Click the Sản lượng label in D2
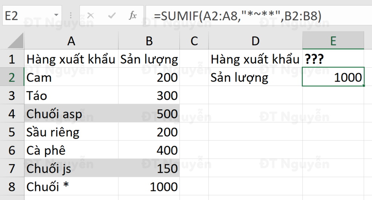 coord(255,78)
